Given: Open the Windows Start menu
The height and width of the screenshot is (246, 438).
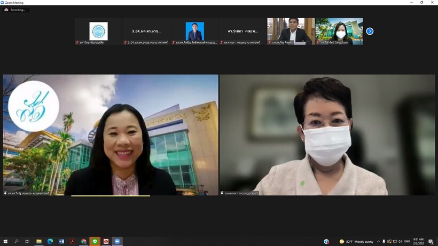Looking at the screenshot, I should pyautogui.click(x=5, y=242).
